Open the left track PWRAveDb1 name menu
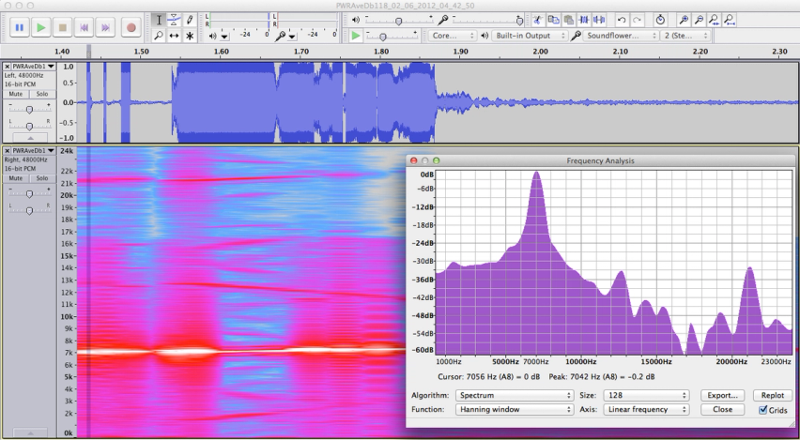The width and height of the screenshot is (800, 440). coord(34,67)
